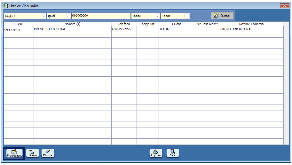Exit the window via Salir

coord(173,153)
